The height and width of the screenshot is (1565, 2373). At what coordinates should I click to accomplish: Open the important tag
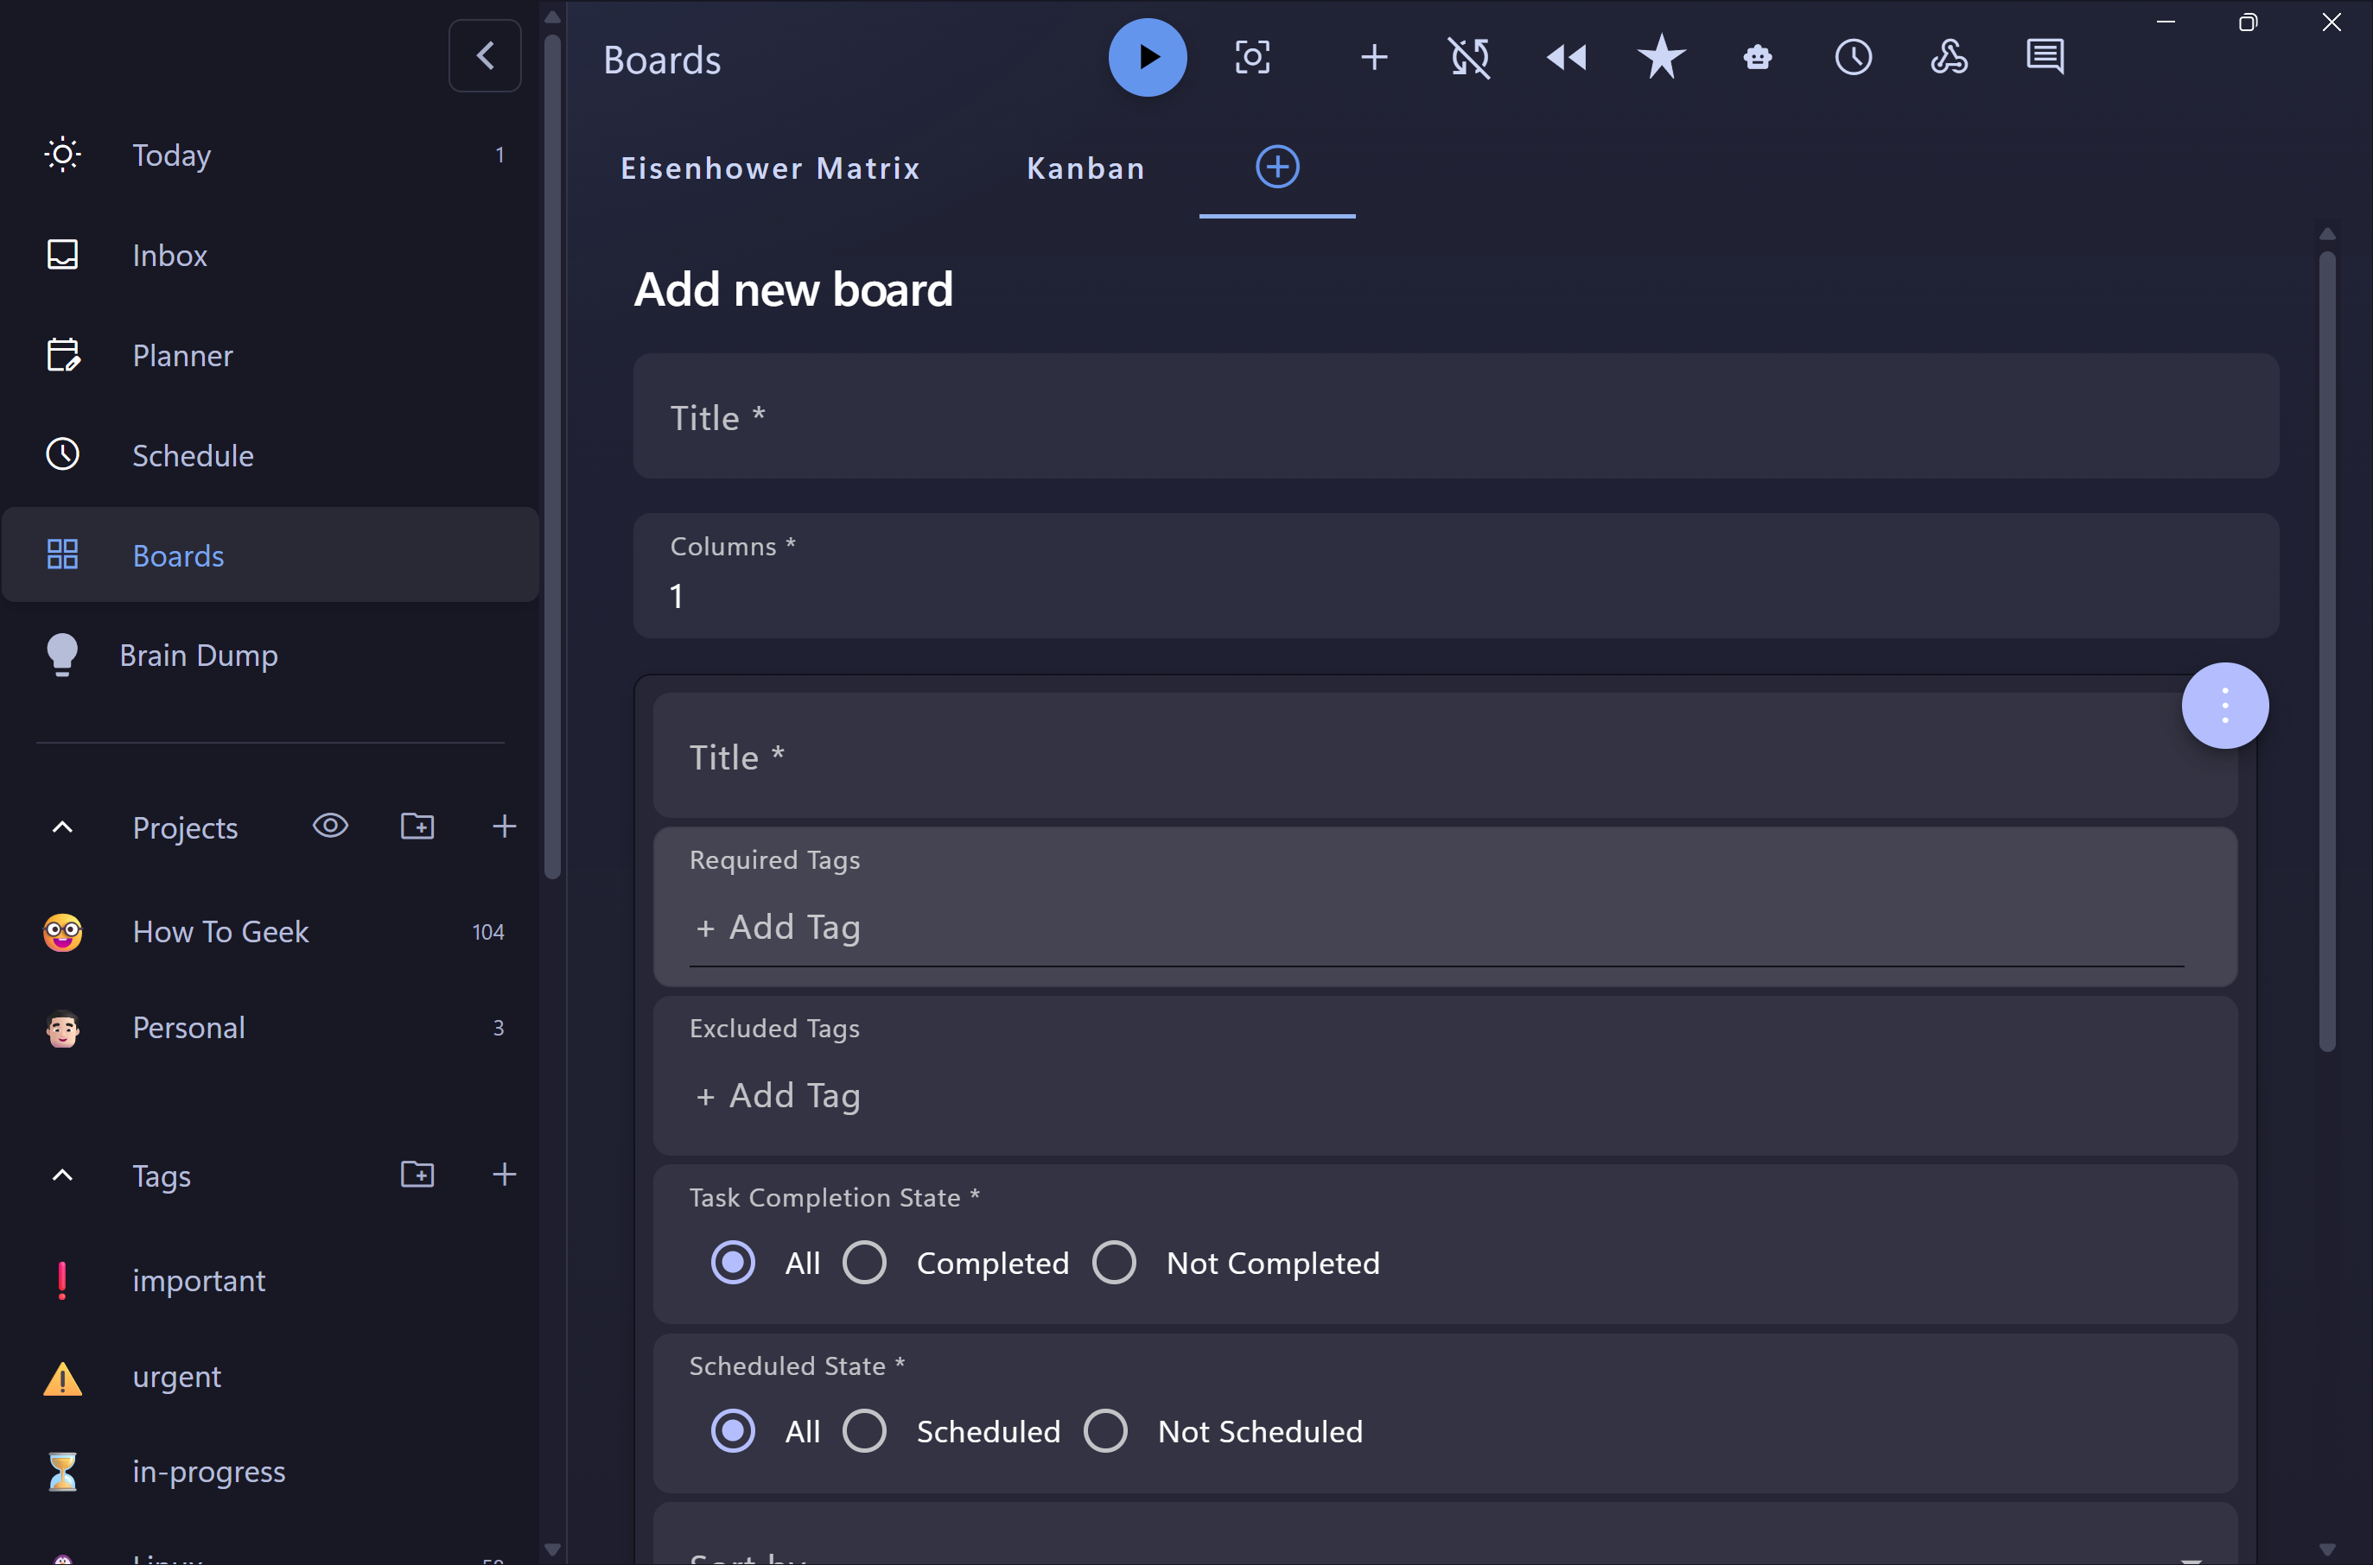point(270,1281)
